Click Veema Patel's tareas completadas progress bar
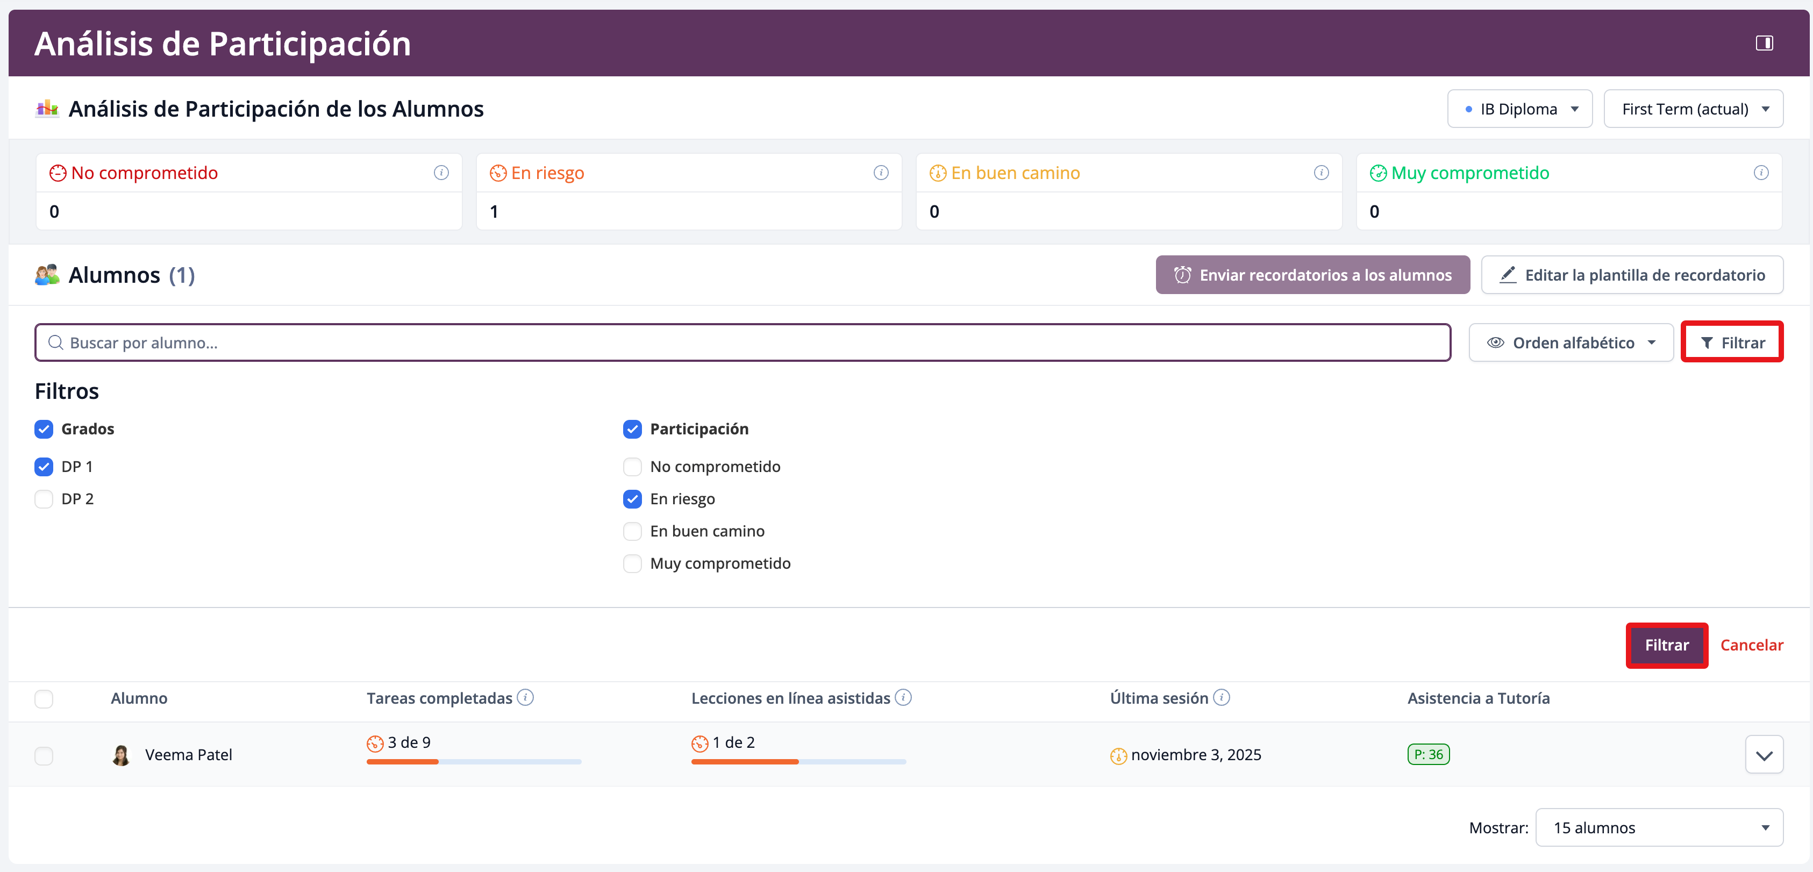This screenshot has width=1813, height=872. click(474, 761)
